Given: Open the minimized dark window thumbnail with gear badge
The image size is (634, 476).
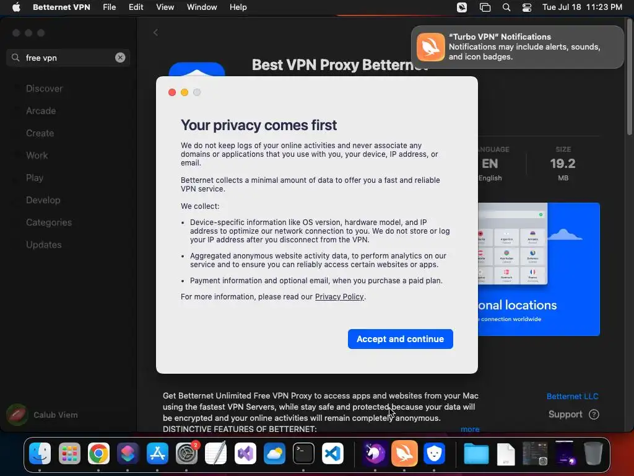Looking at the screenshot, I should (535, 453).
